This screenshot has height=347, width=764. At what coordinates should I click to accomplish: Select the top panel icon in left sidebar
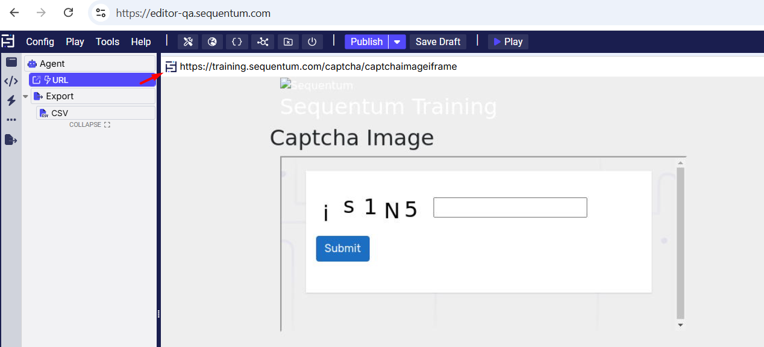pyautogui.click(x=11, y=62)
